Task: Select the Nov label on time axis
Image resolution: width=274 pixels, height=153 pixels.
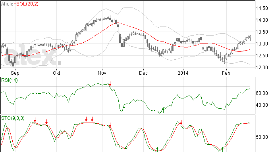Action: click(102, 73)
